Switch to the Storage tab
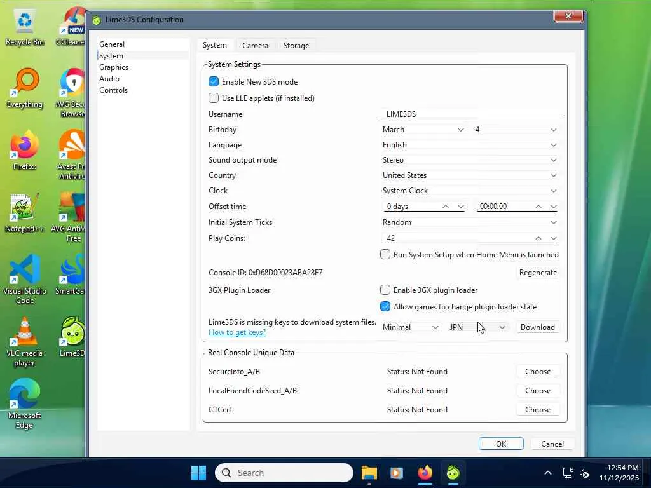The image size is (651, 488). (296, 46)
